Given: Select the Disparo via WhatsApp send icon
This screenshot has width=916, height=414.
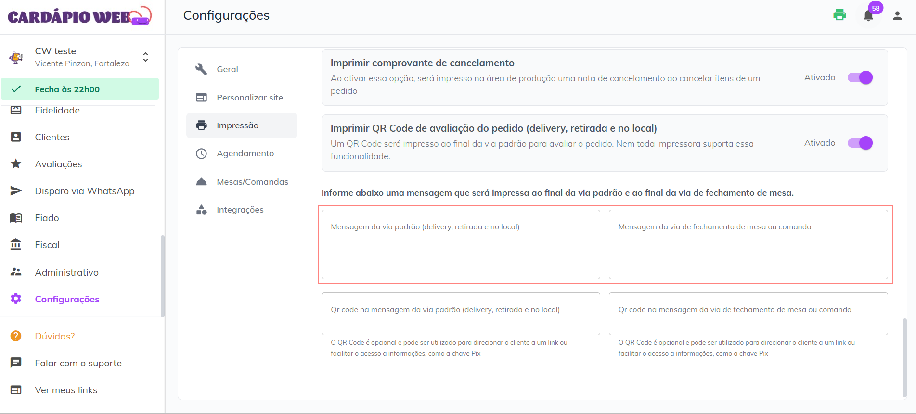Looking at the screenshot, I should (x=16, y=191).
